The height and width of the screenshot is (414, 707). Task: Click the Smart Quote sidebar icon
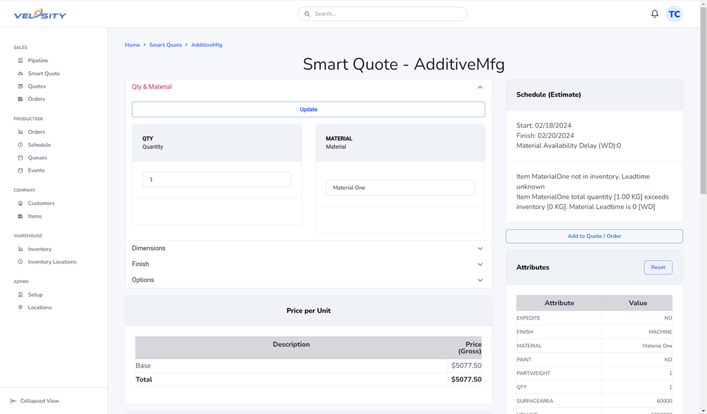click(x=21, y=74)
